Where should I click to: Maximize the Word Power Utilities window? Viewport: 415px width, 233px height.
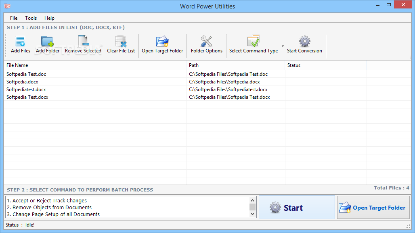point(388,5)
